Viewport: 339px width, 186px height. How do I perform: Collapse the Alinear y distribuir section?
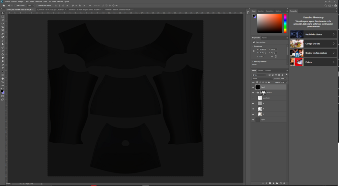click(x=253, y=62)
